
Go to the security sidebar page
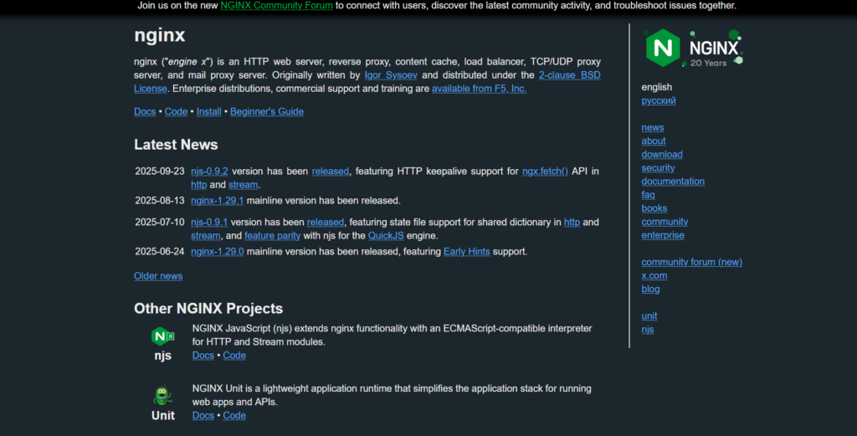pos(658,168)
